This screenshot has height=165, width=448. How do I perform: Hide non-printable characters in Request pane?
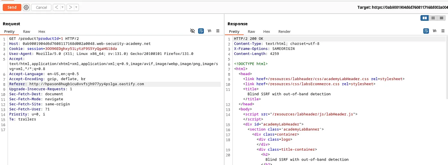(192, 31)
